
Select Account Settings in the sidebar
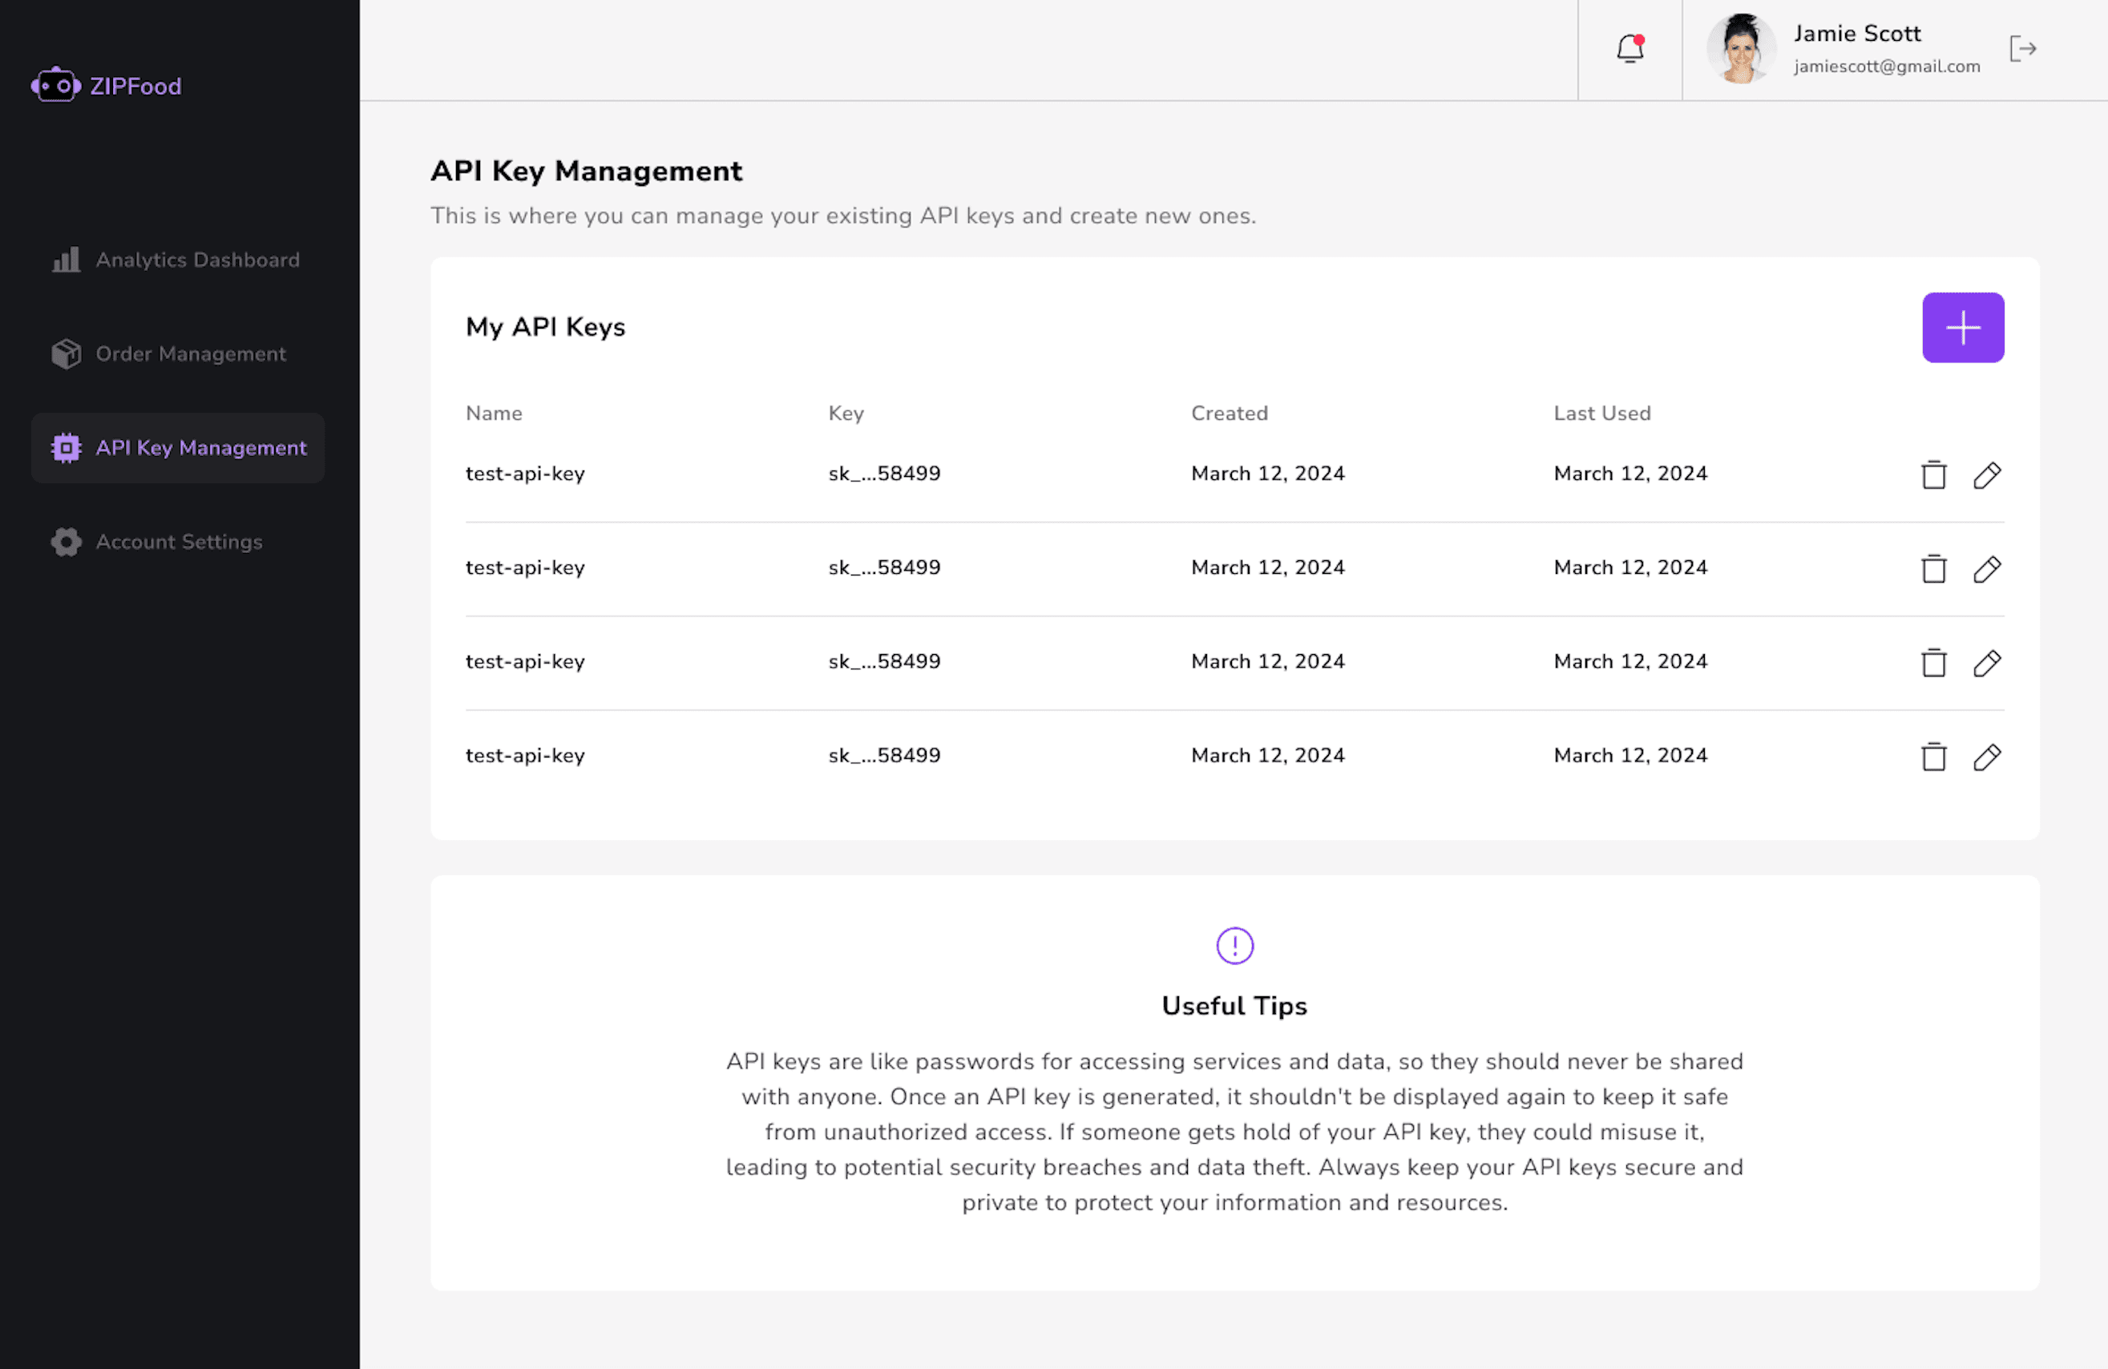point(178,542)
